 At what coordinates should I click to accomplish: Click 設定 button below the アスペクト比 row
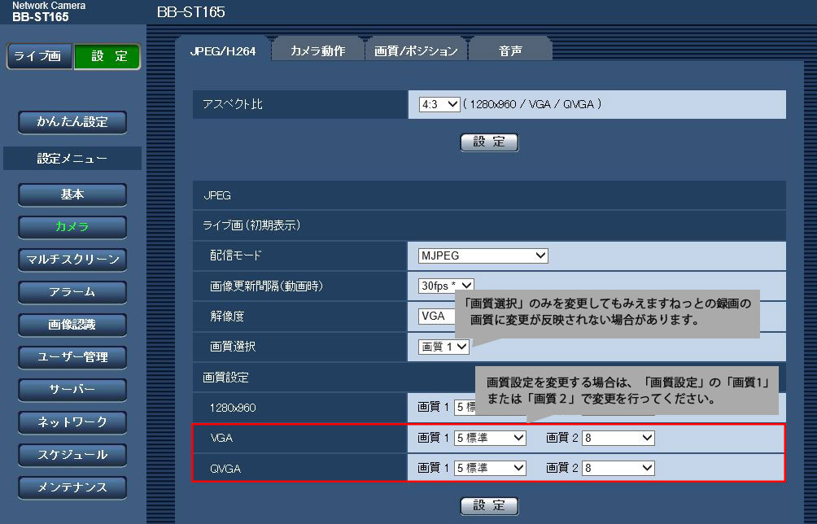pyautogui.click(x=489, y=142)
